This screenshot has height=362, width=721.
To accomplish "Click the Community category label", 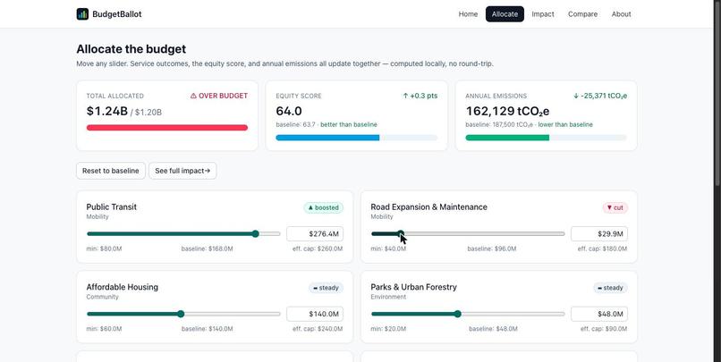I will tap(102, 298).
